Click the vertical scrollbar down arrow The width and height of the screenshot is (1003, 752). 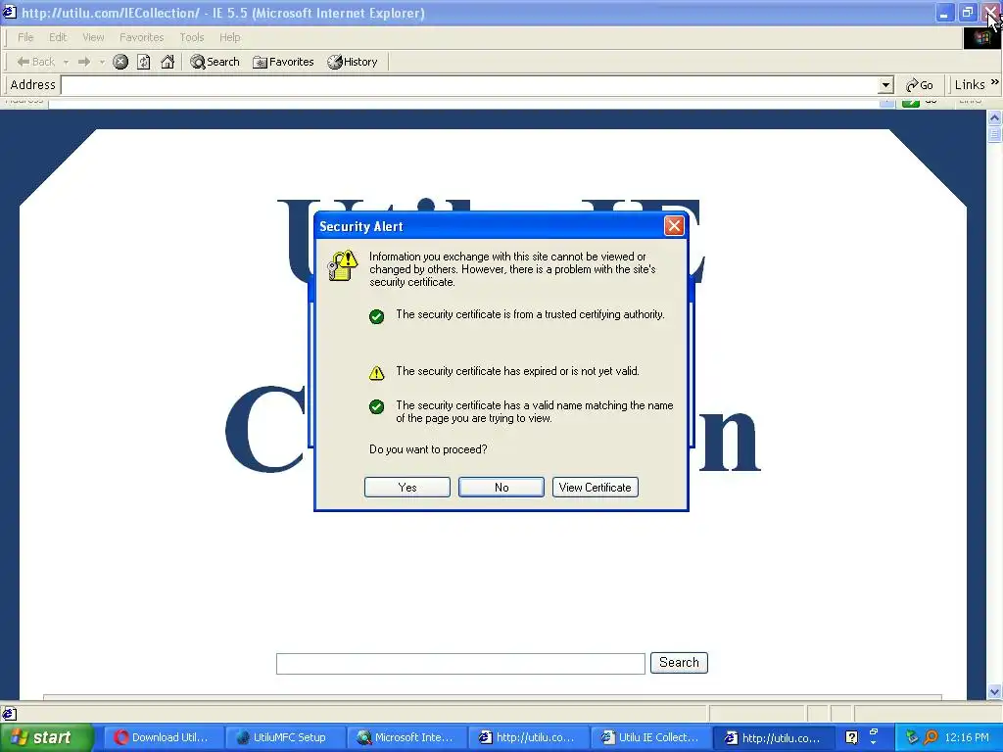tap(994, 691)
